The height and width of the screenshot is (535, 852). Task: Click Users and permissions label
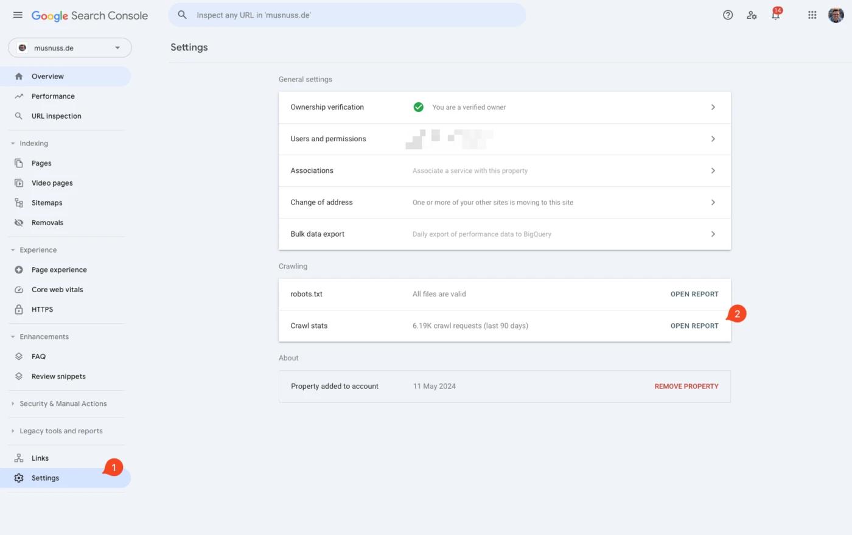[329, 139]
